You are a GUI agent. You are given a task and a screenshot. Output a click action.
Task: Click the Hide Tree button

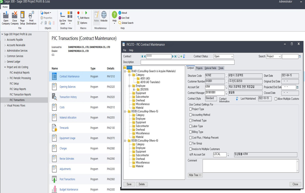195,175
